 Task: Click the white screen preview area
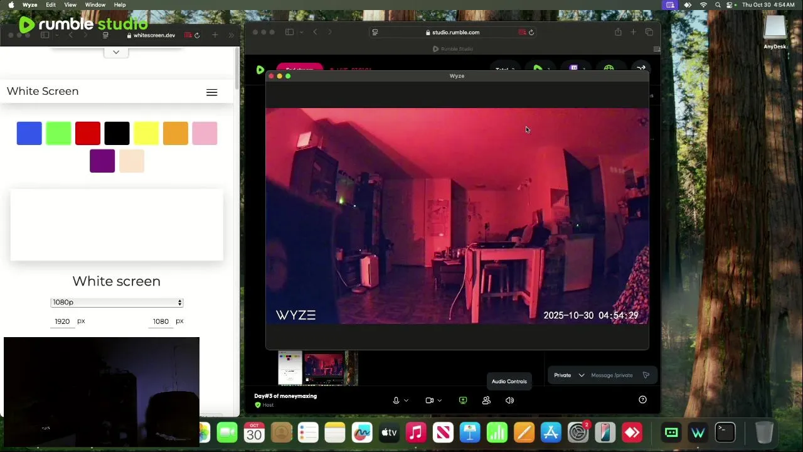click(x=117, y=225)
